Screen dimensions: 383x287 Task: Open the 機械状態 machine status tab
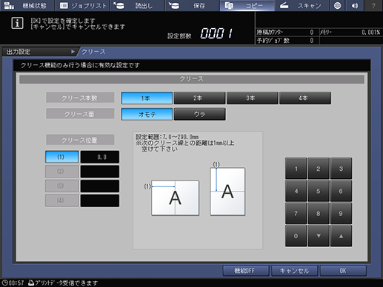tap(27, 5)
